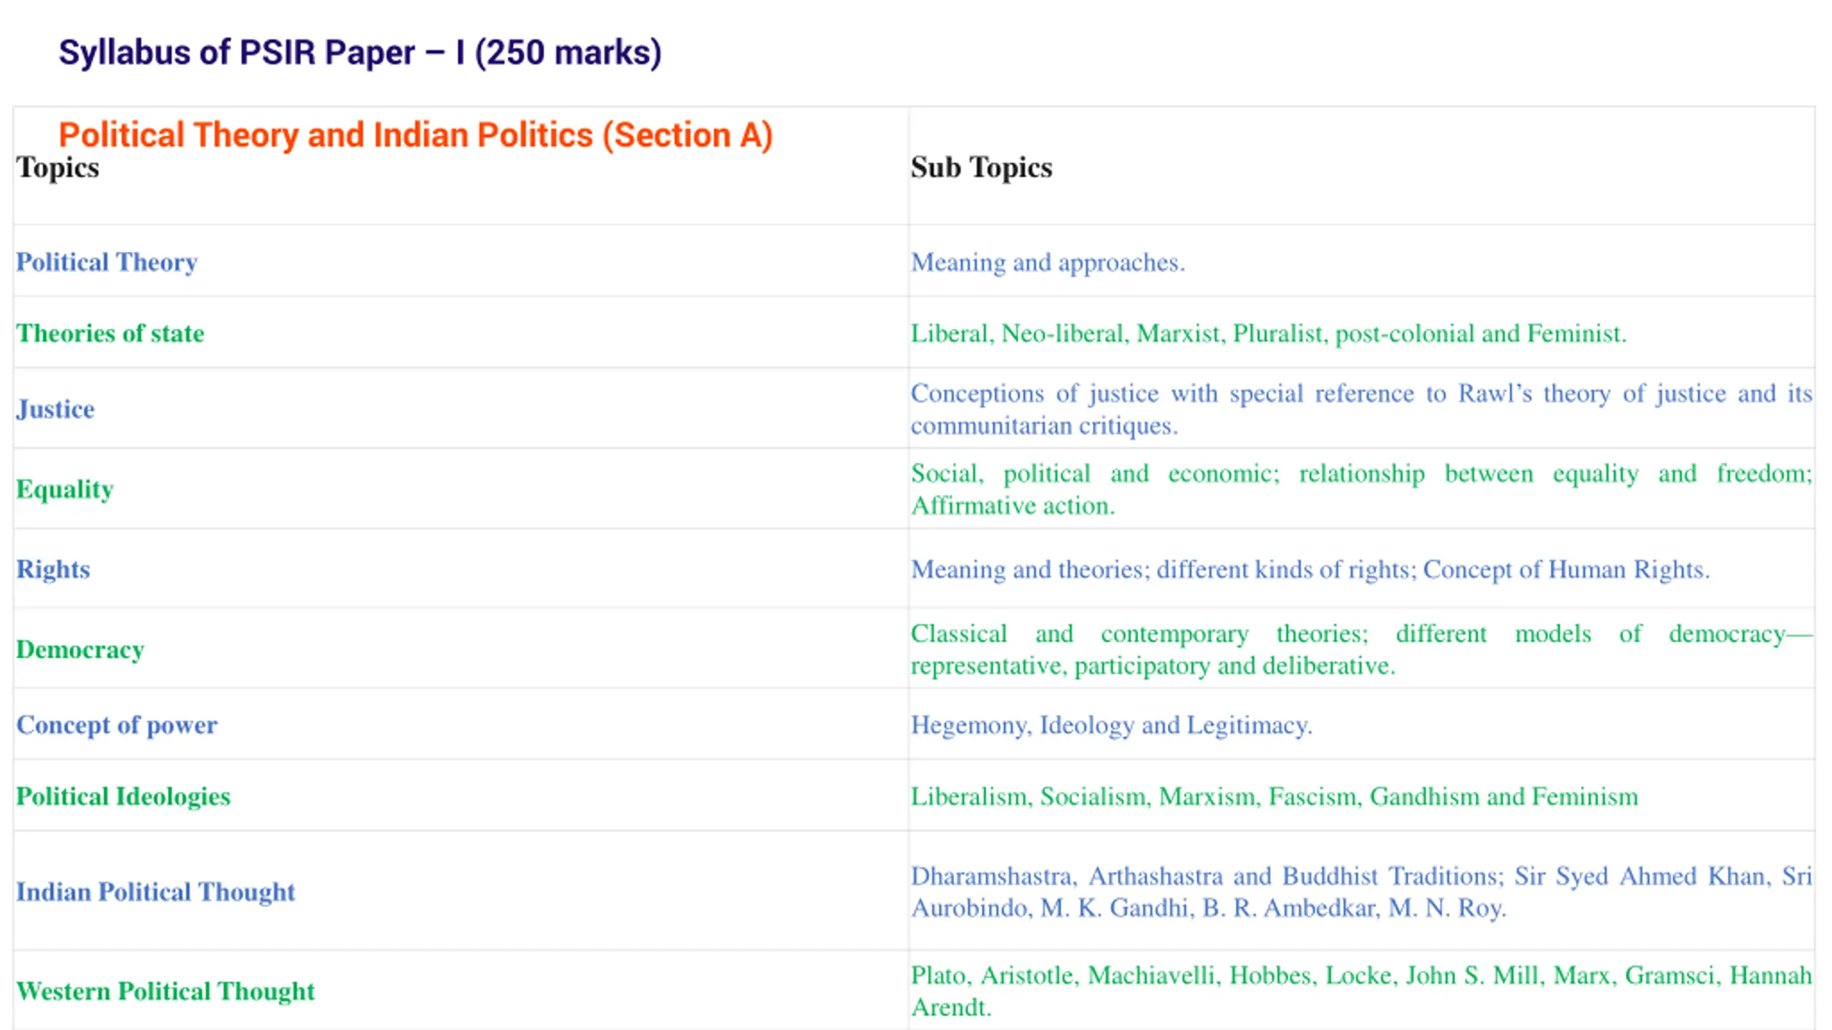Image resolution: width=1832 pixels, height=1030 pixels.
Task: Click the 'Arendt.' text in last row
Action: tap(951, 1008)
